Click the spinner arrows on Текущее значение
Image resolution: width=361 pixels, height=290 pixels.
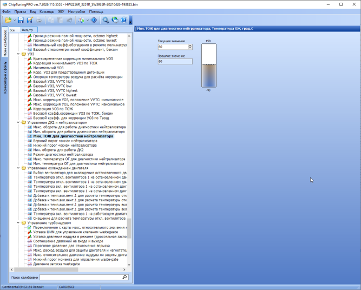point(190,47)
